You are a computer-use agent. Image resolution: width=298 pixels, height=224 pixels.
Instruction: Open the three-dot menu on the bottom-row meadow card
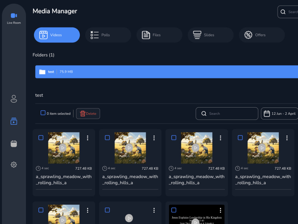pyautogui.click(x=87, y=210)
